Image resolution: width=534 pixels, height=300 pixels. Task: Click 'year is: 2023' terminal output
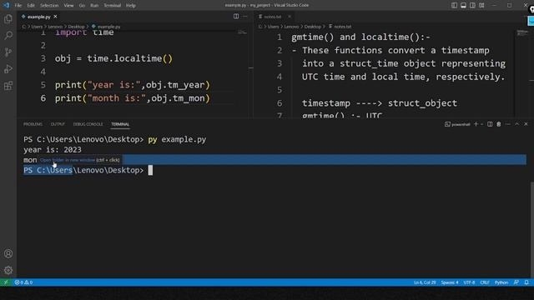coord(53,150)
